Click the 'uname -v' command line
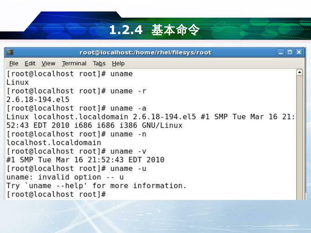This screenshot has height=233, width=311. tap(76, 151)
